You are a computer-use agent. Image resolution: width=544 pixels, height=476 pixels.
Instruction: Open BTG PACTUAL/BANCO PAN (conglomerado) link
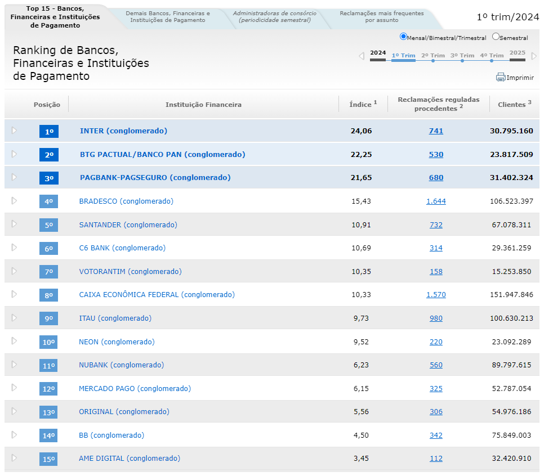(162, 154)
